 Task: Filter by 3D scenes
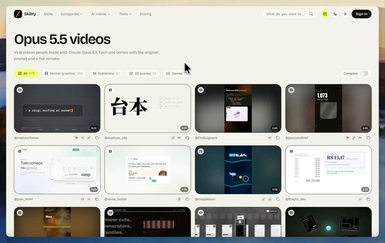(x=143, y=74)
